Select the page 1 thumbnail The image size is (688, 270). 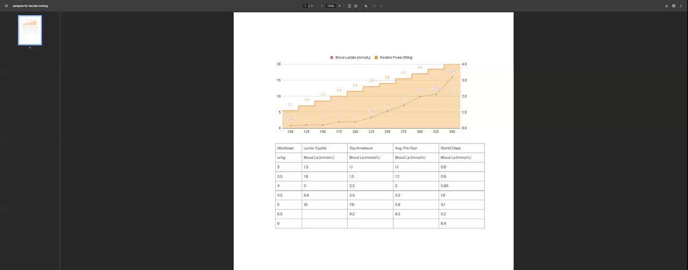tap(30, 30)
